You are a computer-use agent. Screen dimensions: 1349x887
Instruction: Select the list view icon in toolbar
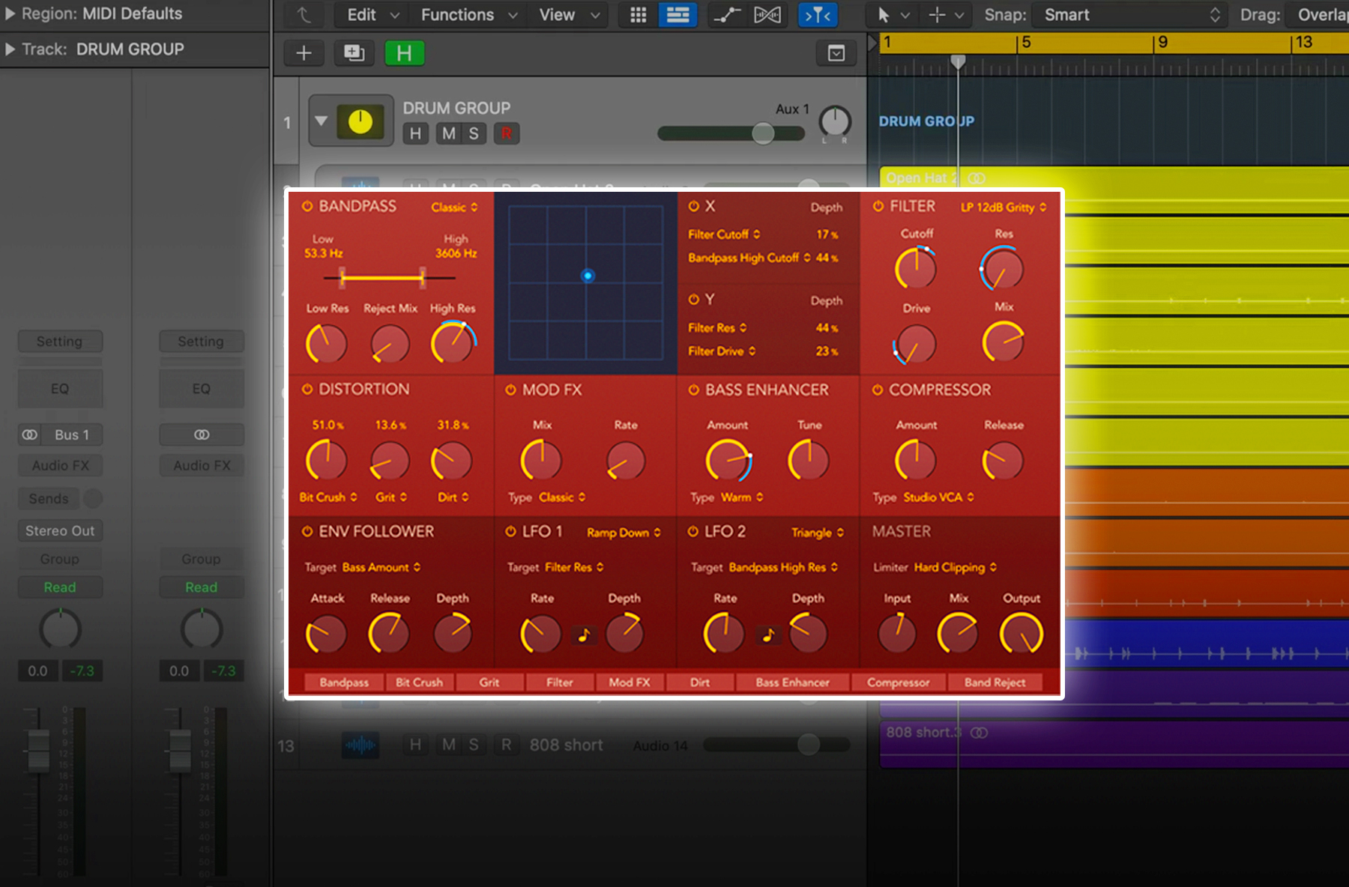pyautogui.click(x=677, y=15)
